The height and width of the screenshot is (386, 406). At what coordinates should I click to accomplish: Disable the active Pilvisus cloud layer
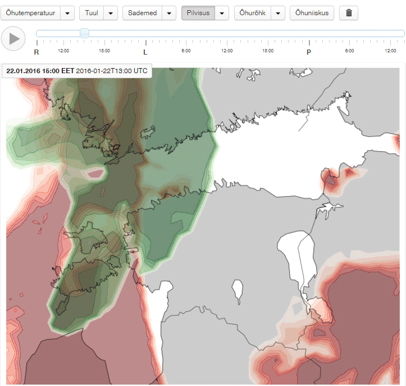198,13
